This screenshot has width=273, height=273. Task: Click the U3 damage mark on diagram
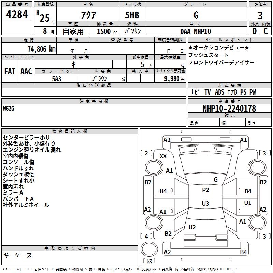pyautogui.click(x=205, y=204)
